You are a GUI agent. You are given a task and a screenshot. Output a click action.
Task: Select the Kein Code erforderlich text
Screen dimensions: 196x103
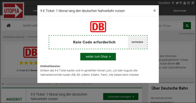point(94,42)
